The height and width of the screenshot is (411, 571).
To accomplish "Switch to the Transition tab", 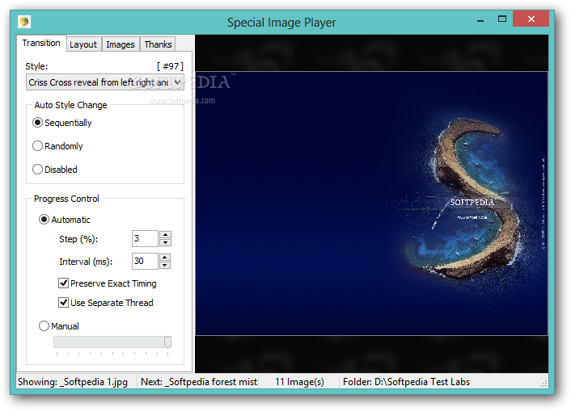I will click(41, 43).
